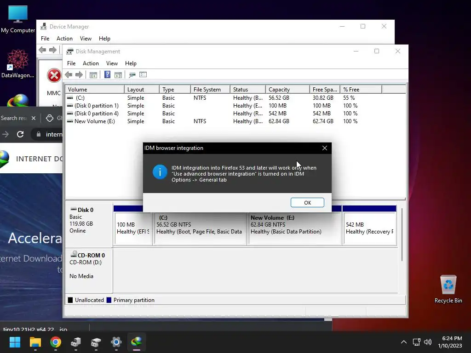Screen dimensions: 471x353
Task: Open View menu in Disk Management
Action: tap(112, 63)
